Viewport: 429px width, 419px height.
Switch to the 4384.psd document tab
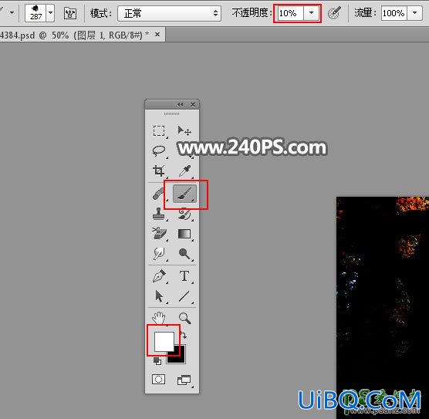coord(80,35)
